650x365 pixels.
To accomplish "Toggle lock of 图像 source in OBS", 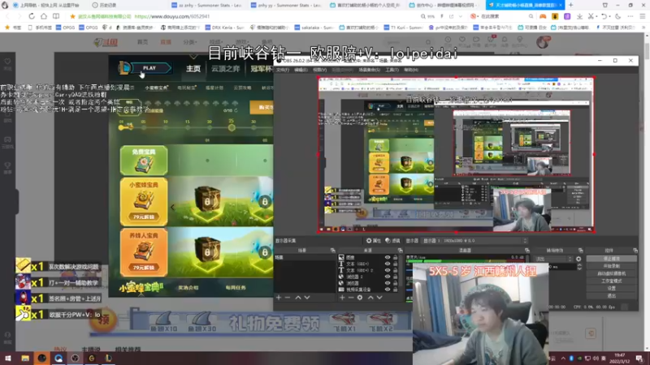I will [x=396, y=257].
